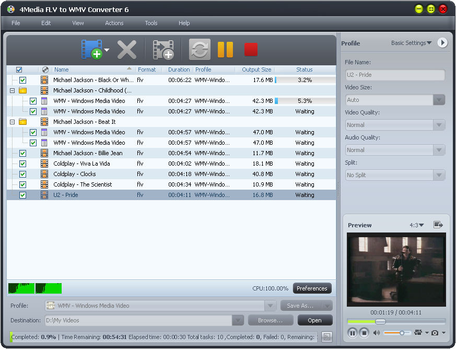Click the 3.2% progress bar on first row
The image size is (456, 349).
tap(305, 80)
